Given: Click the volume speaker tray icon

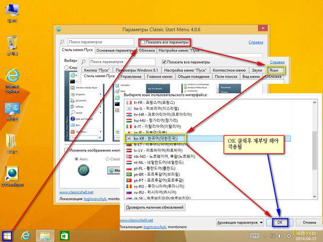Looking at the screenshot, I should [x=280, y=236].
